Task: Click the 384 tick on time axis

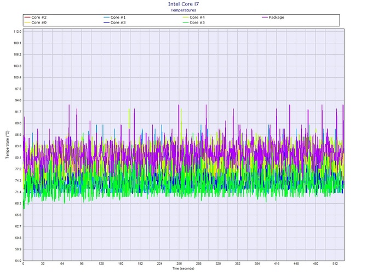Action: pyautogui.click(x=257, y=263)
